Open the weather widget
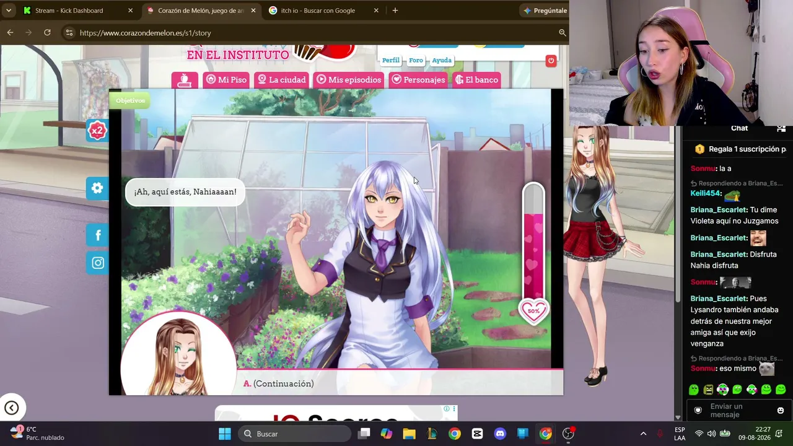The image size is (793, 446). point(37,433)
